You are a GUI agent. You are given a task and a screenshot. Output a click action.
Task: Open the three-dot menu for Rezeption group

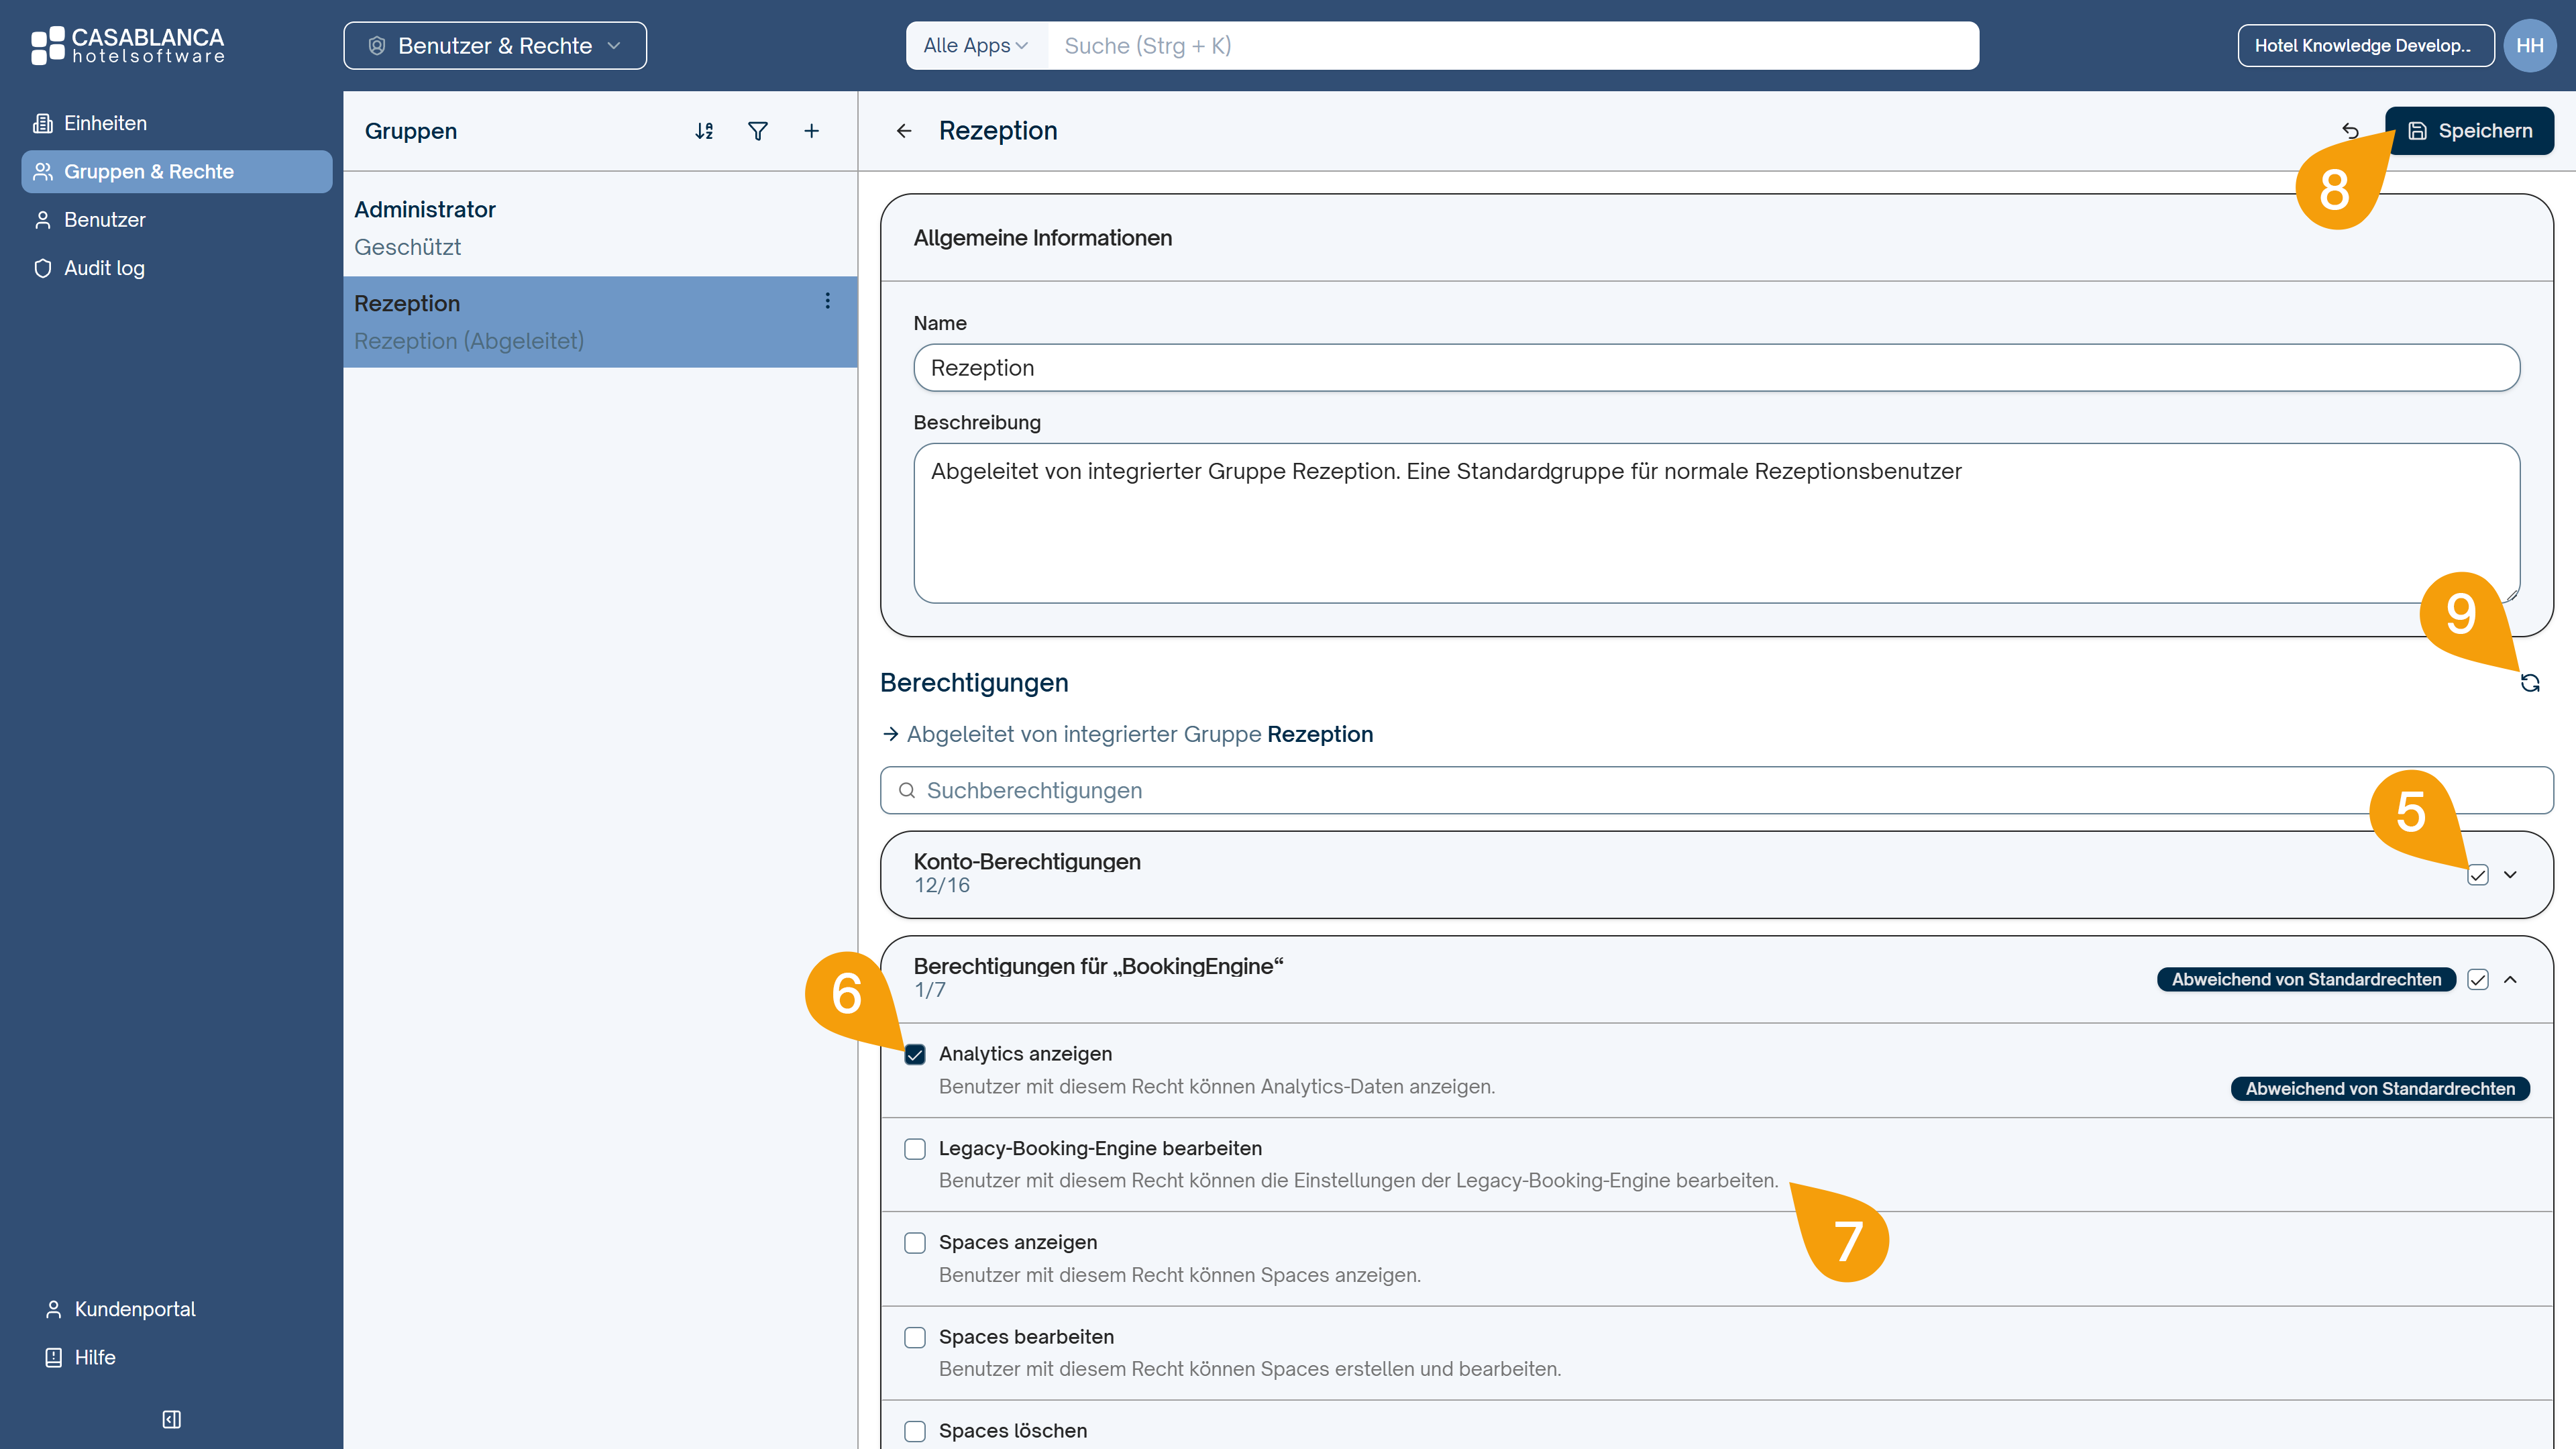click(x=827, y=301)
